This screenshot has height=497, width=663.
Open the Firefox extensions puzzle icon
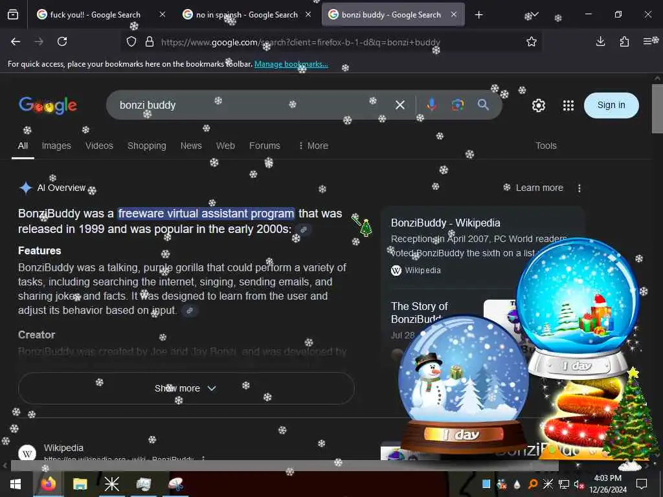624,41
